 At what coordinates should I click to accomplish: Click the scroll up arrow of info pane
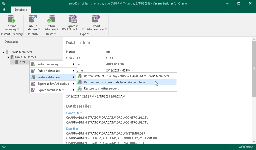pos(254,39)
